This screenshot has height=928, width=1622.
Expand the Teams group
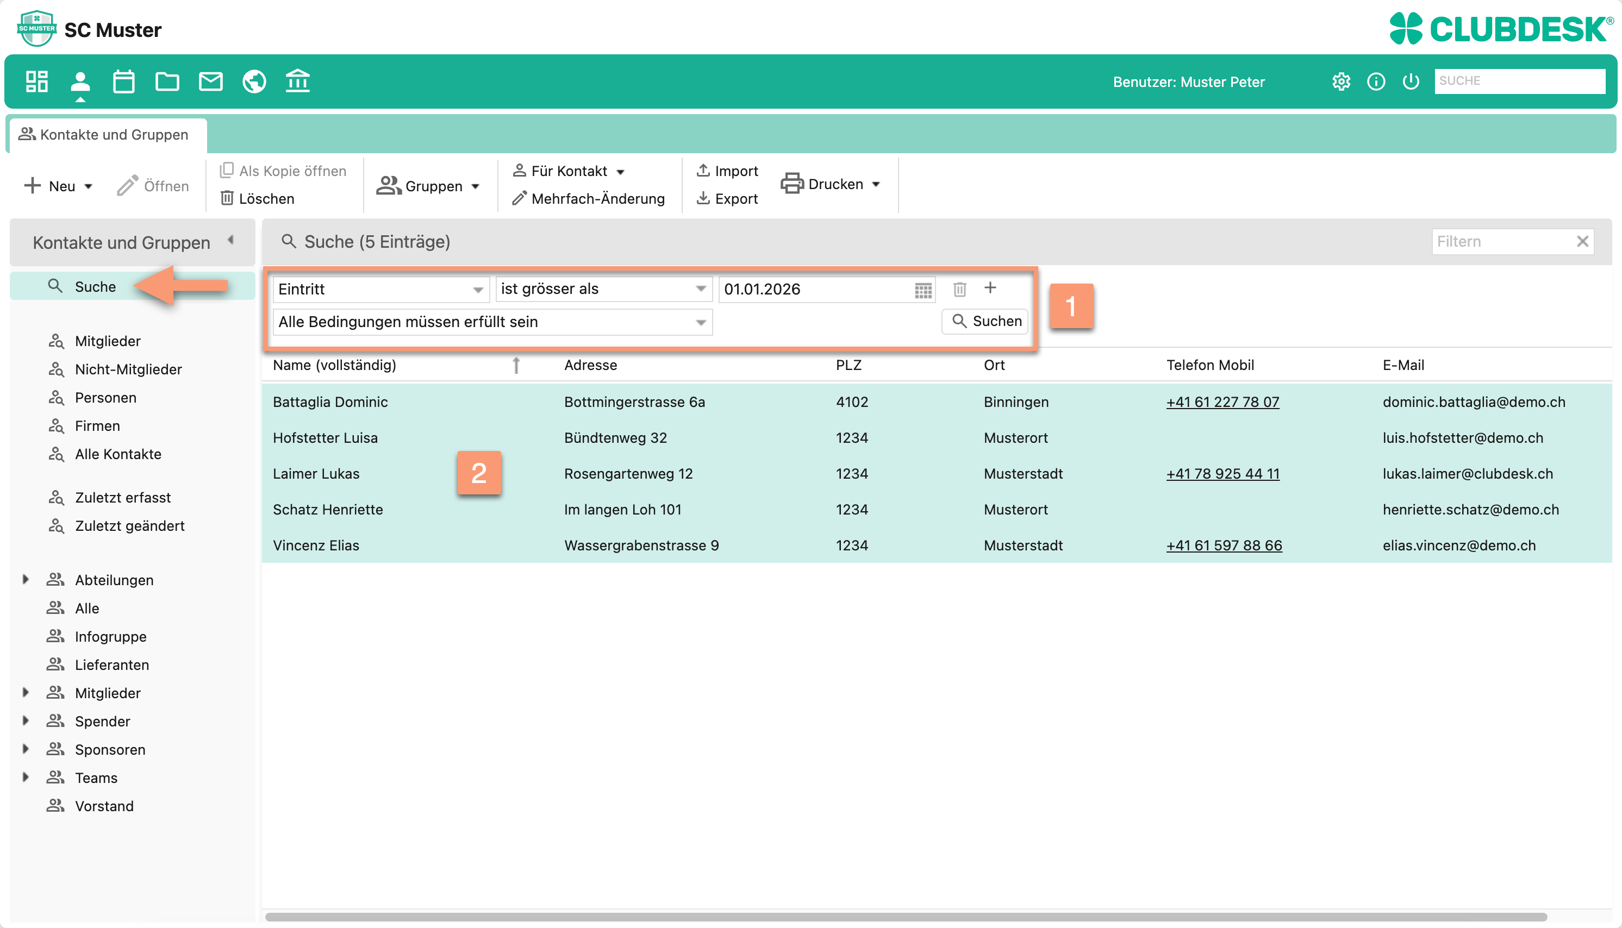tap(26, 777)
